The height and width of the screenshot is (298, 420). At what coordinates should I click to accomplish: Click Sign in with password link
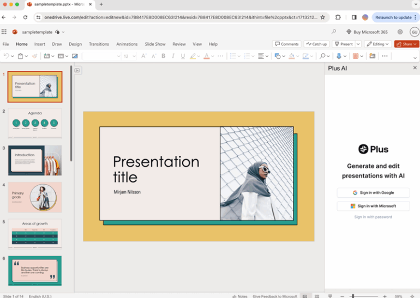pyautogui.click(x=373, y=217)
